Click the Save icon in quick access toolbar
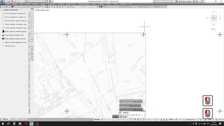224x126 pixels. 12,1
